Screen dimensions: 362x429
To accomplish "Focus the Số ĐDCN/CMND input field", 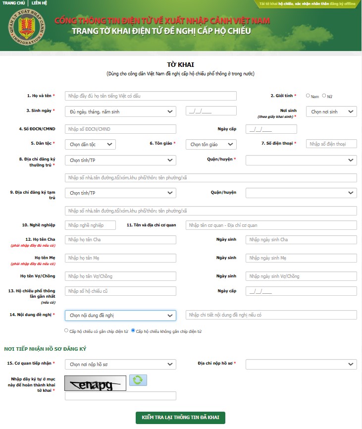I will tap(120, 129).
